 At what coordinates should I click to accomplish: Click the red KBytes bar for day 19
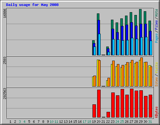(x=94, y=111)
